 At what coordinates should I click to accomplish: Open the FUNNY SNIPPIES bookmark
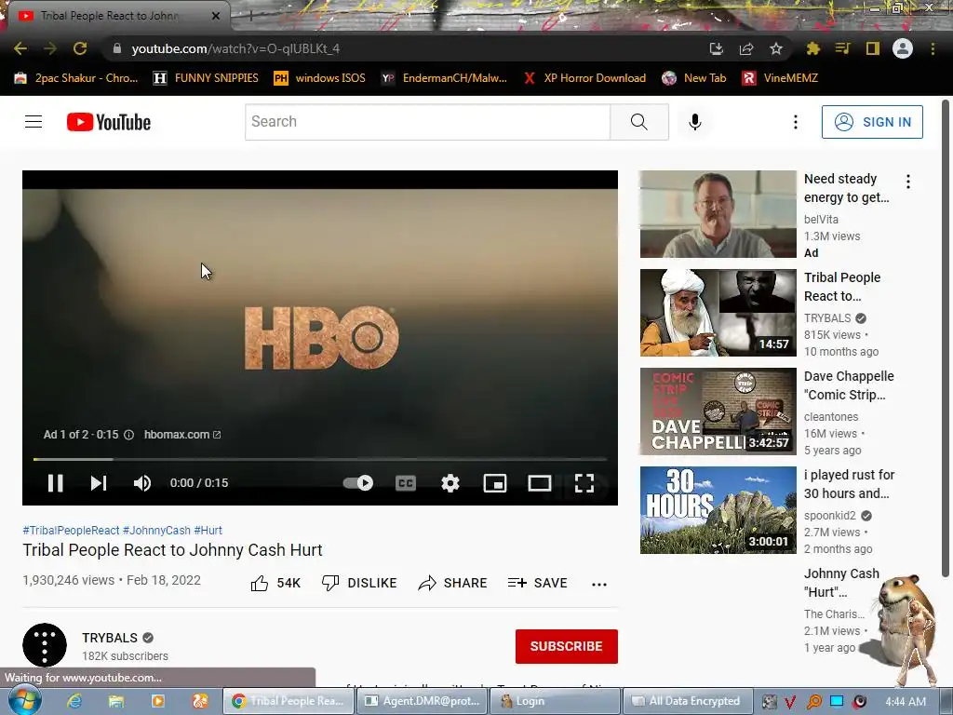206,78
